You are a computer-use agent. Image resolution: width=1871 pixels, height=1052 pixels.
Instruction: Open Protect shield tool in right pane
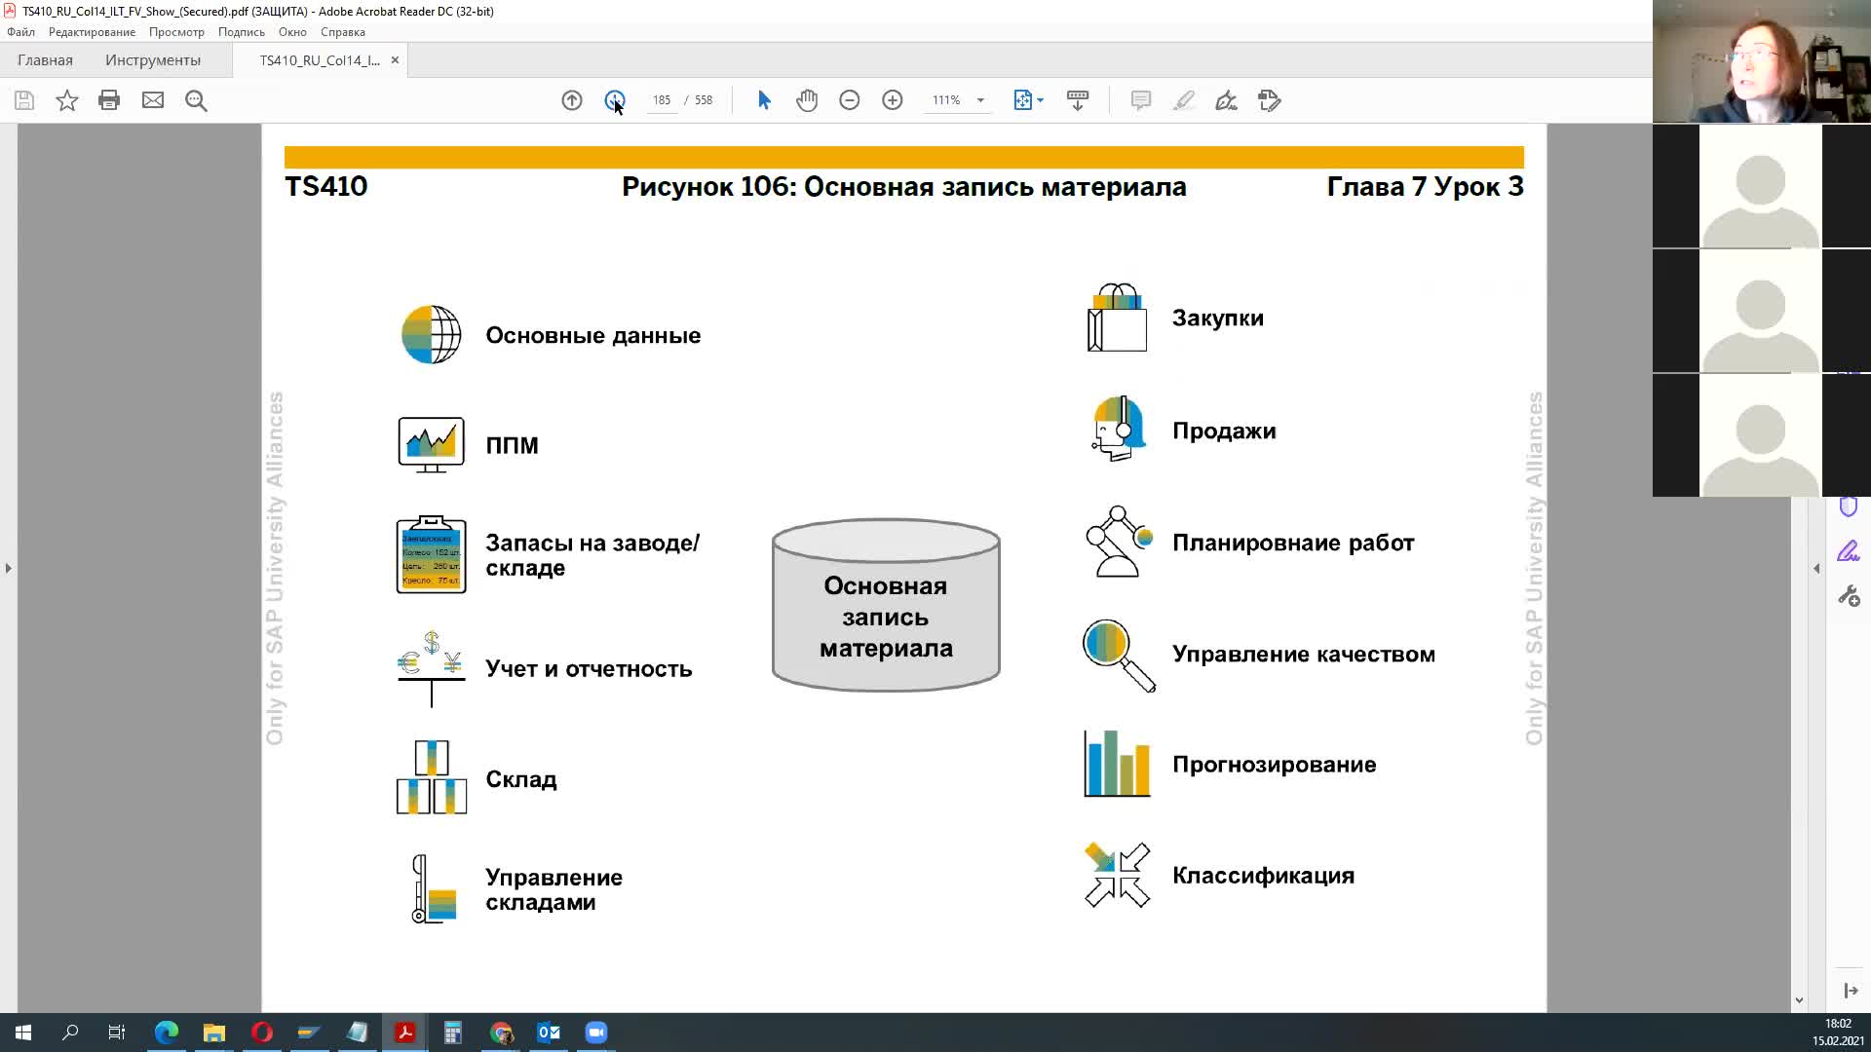point(1849,507)
